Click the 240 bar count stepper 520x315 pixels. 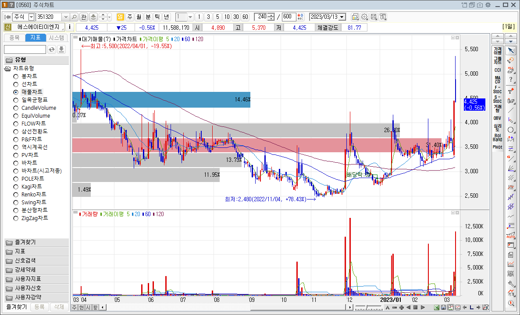click(x=271, y=17)
